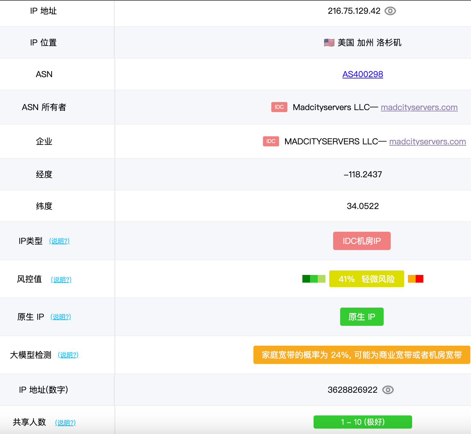This screenshot has height=434, width=471.
Task: Open 说明 help link for 风控值
Action: (x=61, y=280)
